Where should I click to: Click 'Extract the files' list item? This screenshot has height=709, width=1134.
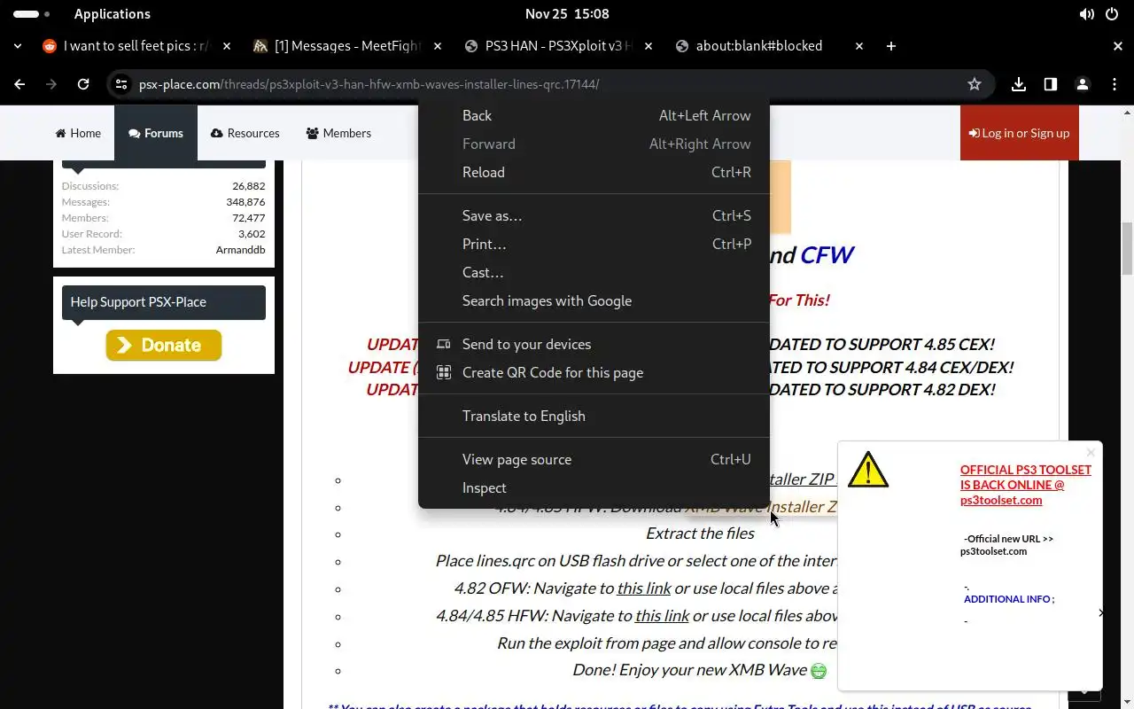pos(700,534)
